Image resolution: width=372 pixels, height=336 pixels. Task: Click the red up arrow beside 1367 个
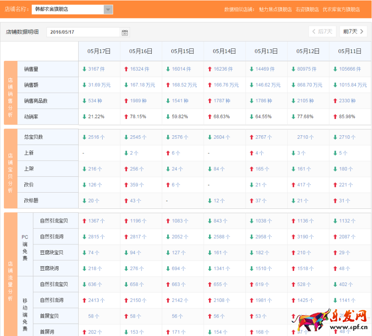(84, 221)
